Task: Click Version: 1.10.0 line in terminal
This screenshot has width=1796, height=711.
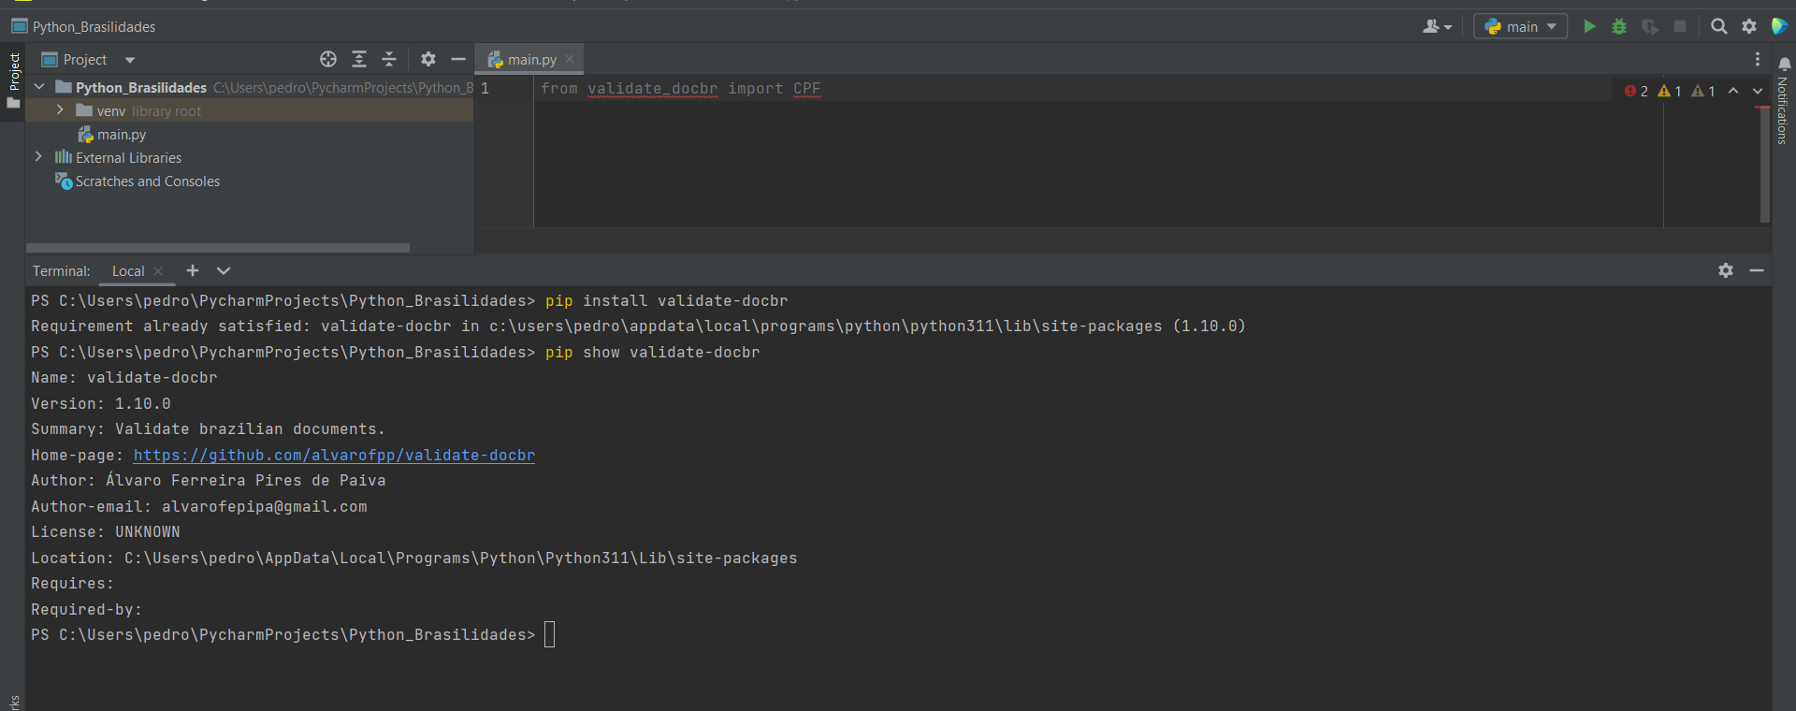Action: (x=101, y=404)
